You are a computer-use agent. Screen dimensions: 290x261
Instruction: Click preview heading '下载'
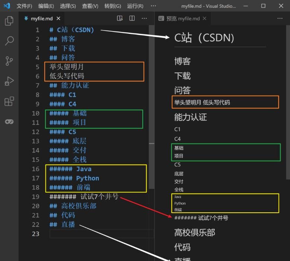click(182, 76)
